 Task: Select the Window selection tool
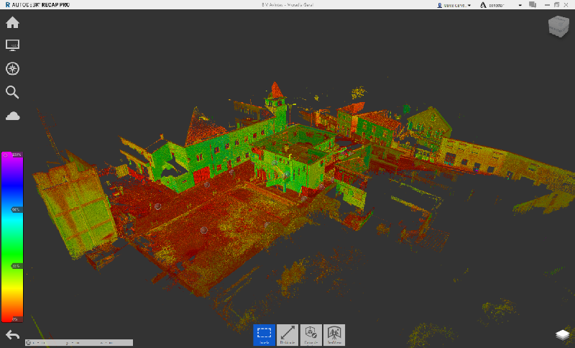tap(264, 334)
